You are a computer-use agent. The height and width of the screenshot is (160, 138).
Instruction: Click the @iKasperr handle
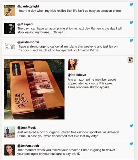[x=25, y=24]
